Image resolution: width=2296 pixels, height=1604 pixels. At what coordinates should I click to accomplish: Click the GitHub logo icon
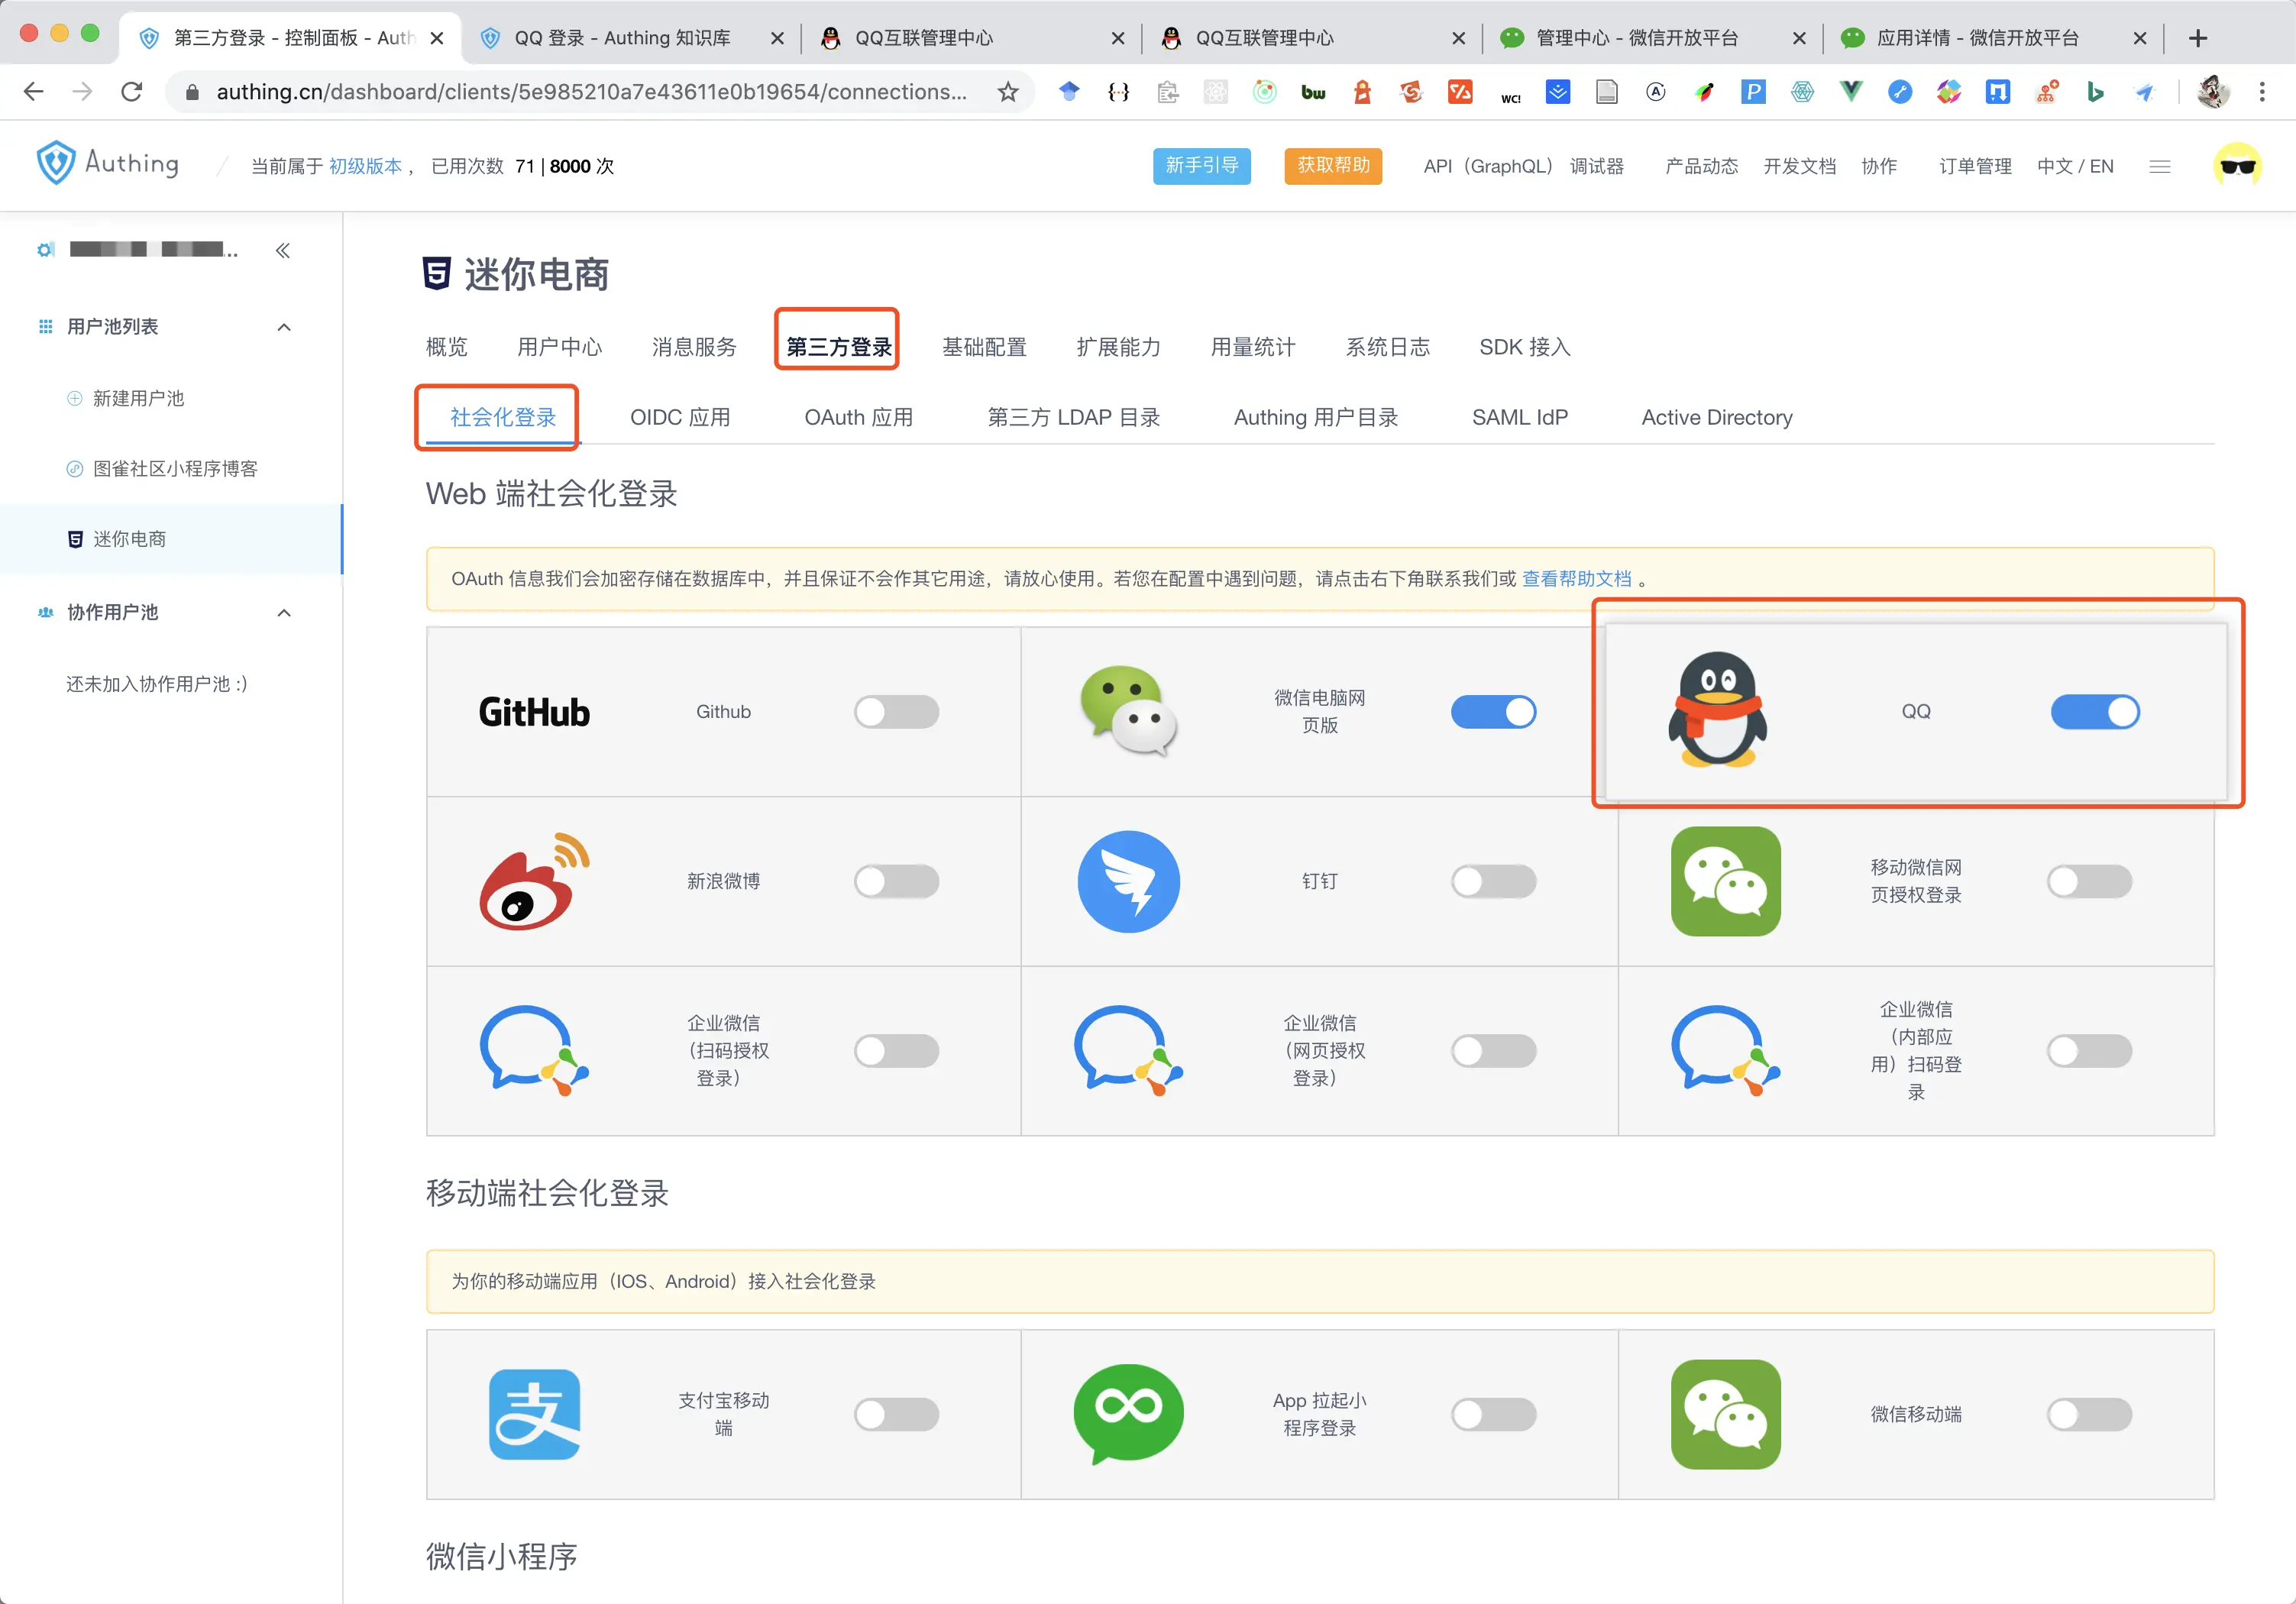(534, 712)
